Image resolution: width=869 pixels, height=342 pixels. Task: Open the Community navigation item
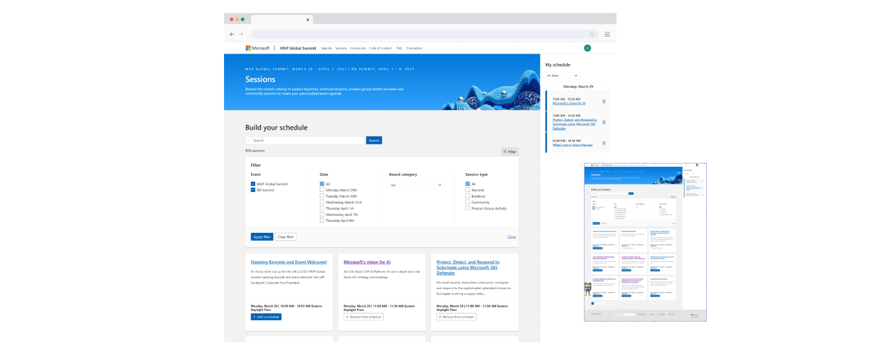358,48
